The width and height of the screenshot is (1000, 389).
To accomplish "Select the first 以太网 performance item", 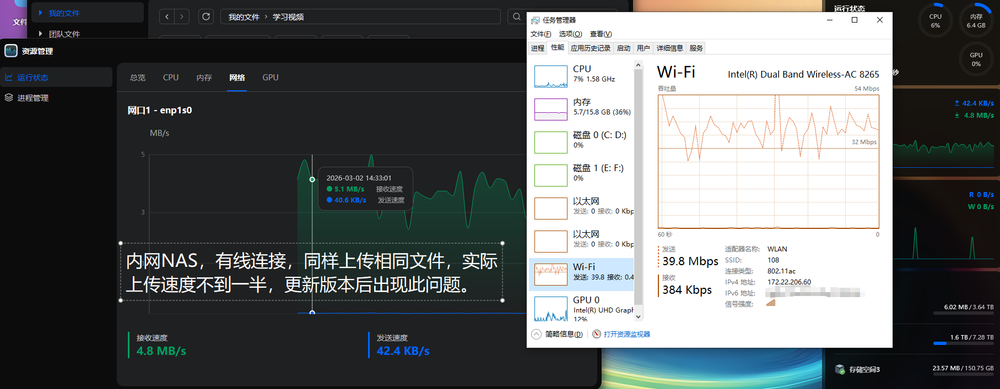I will 581,208.
